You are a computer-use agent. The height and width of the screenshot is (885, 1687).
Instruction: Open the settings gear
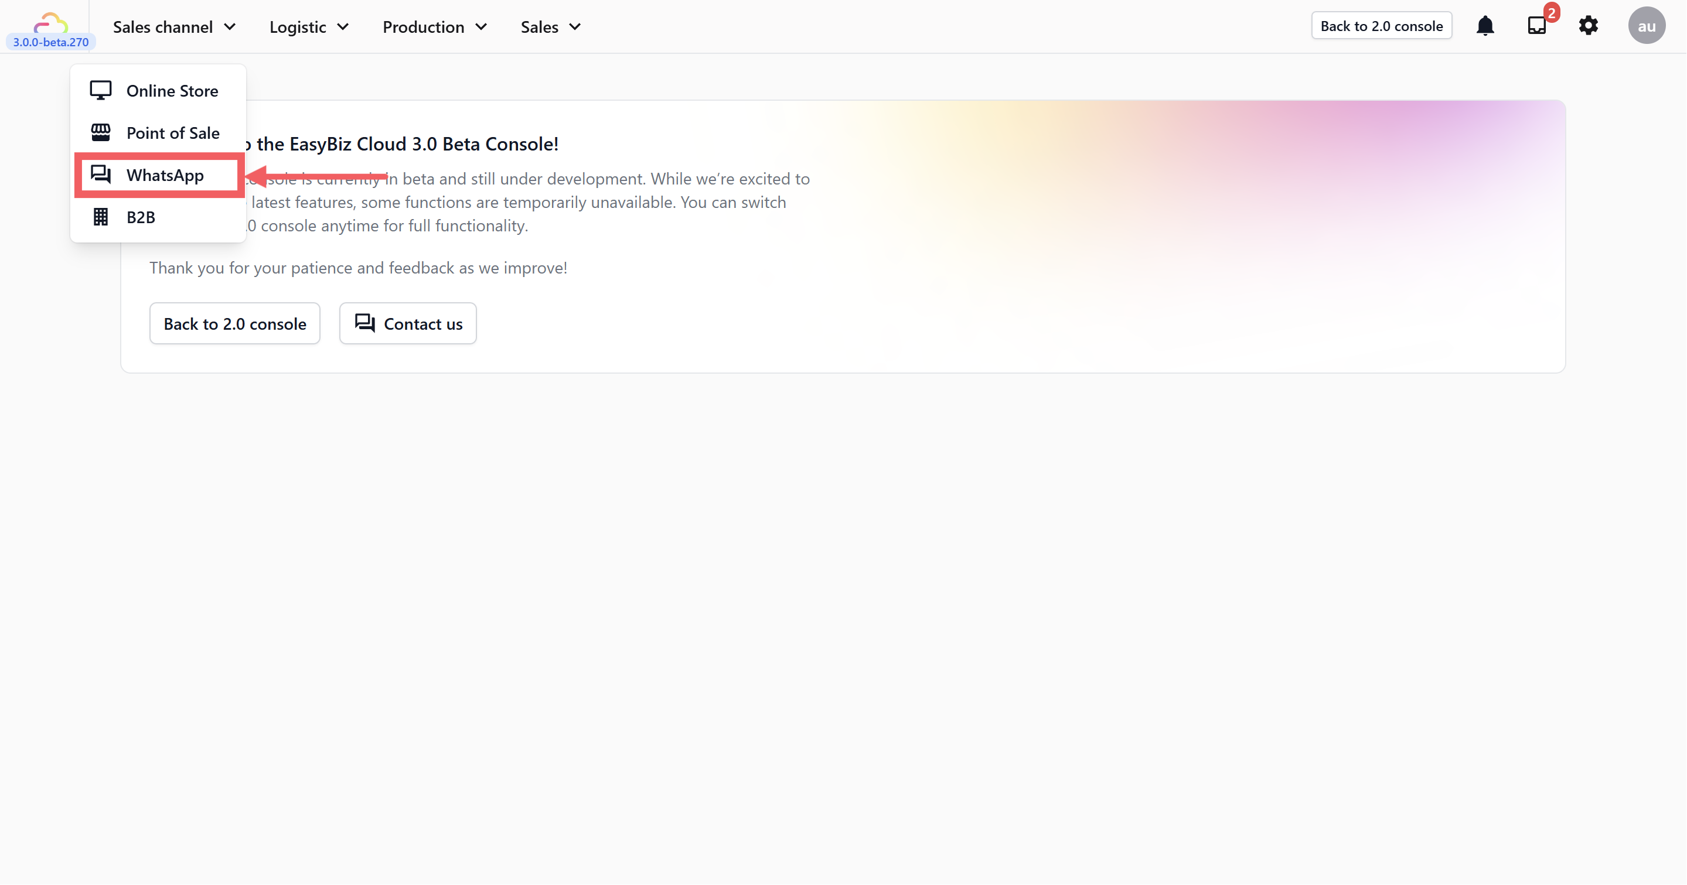[x=1588, y=26]
